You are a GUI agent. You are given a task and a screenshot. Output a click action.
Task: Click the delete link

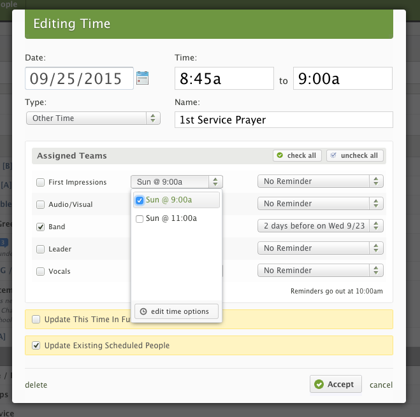click(x=36, y=385)
